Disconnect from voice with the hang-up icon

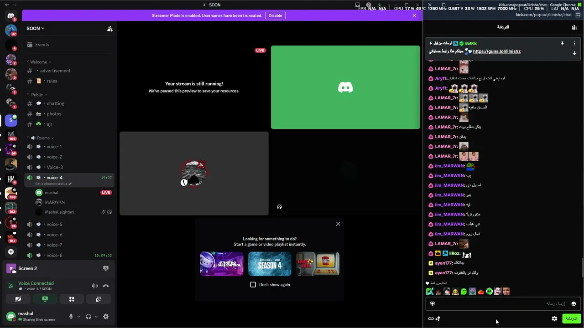(x=106, y=286)
